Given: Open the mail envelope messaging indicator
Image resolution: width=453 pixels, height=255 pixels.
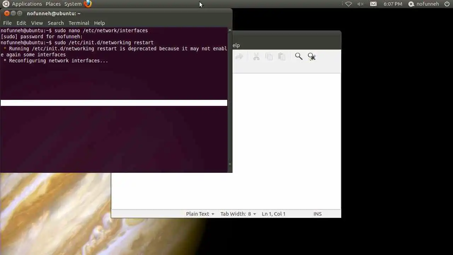Looking at the screenshot, I should [x=373, y=4].
